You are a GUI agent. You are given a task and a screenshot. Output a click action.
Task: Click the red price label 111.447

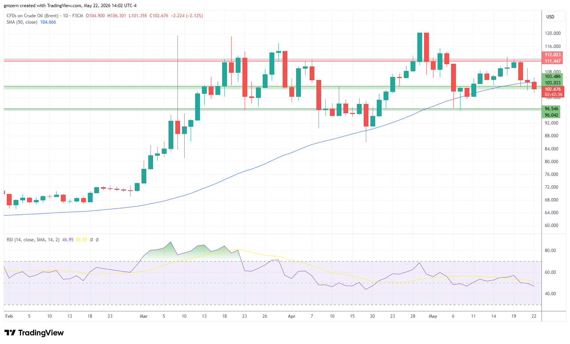553,61
